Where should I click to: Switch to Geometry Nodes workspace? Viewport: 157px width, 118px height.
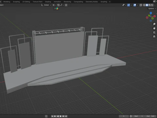[92, 2]
